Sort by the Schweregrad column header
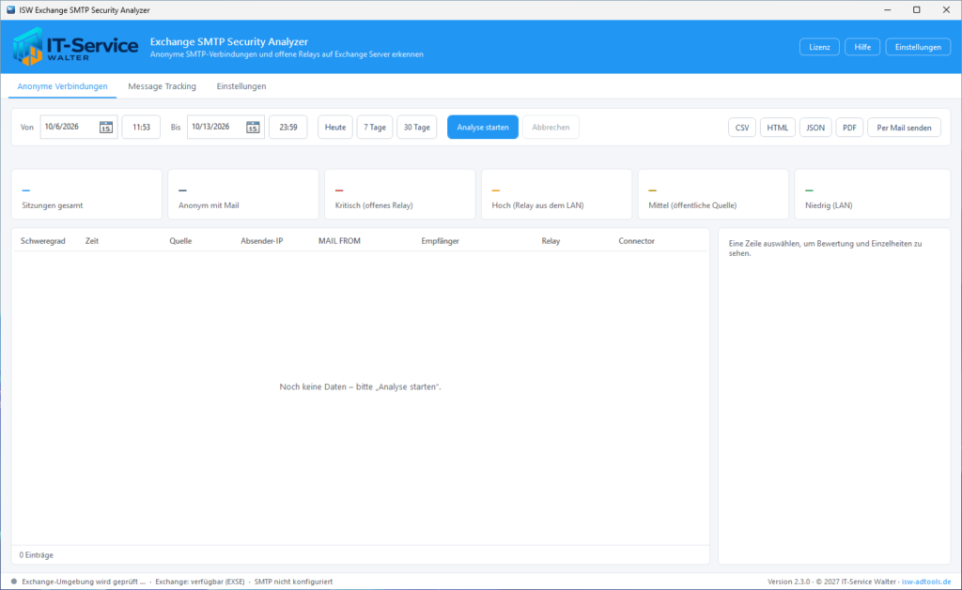 (x=43, y=241)
